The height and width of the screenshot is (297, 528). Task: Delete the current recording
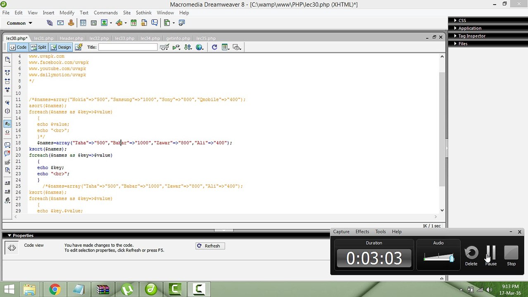[471, 256]
